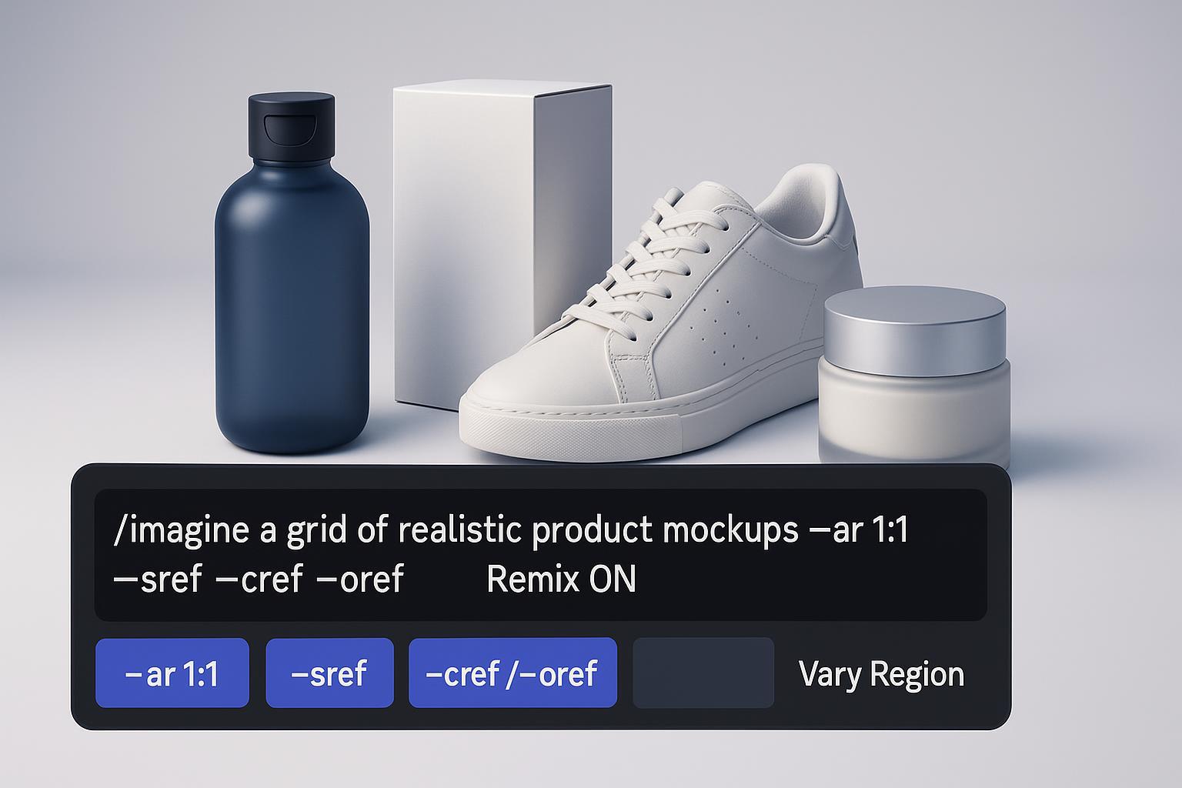Select the --sref blue button
The height and width of the screenshot is (788, 1182).
point(329,673)
